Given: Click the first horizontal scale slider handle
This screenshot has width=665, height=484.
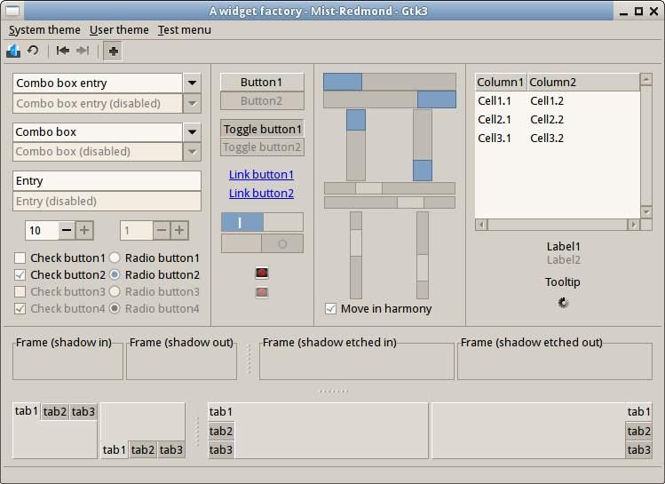Looking at the screenshot, I should (x=369, y=188).
